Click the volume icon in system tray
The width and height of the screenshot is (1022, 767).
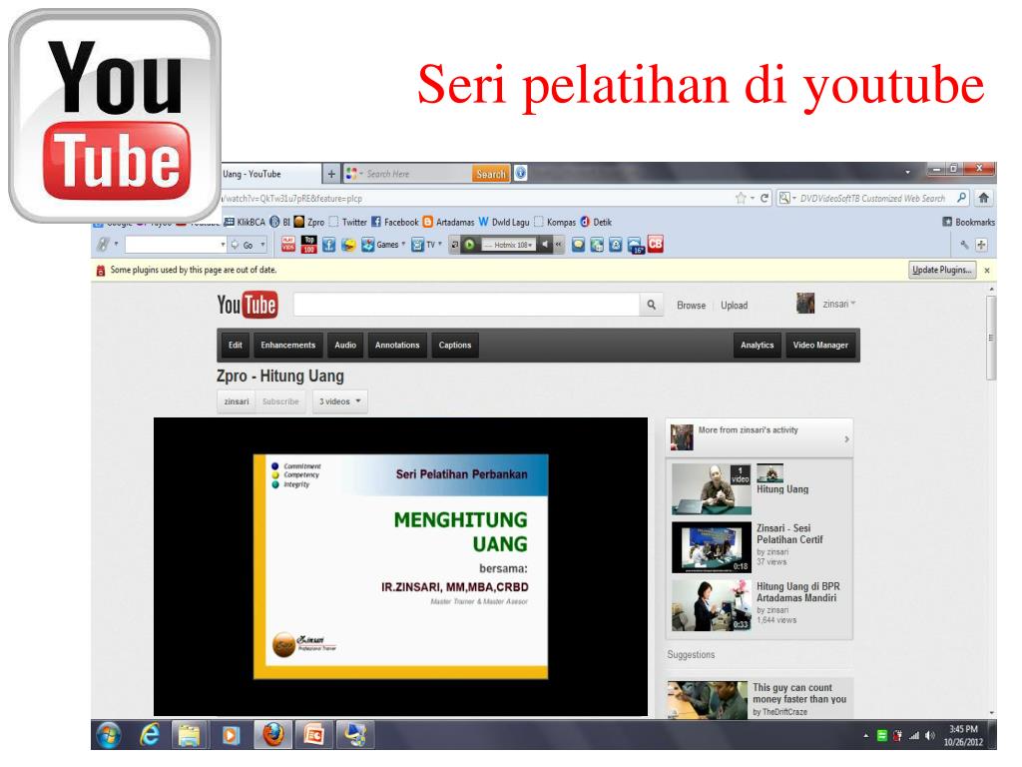(x=929, y=736)
